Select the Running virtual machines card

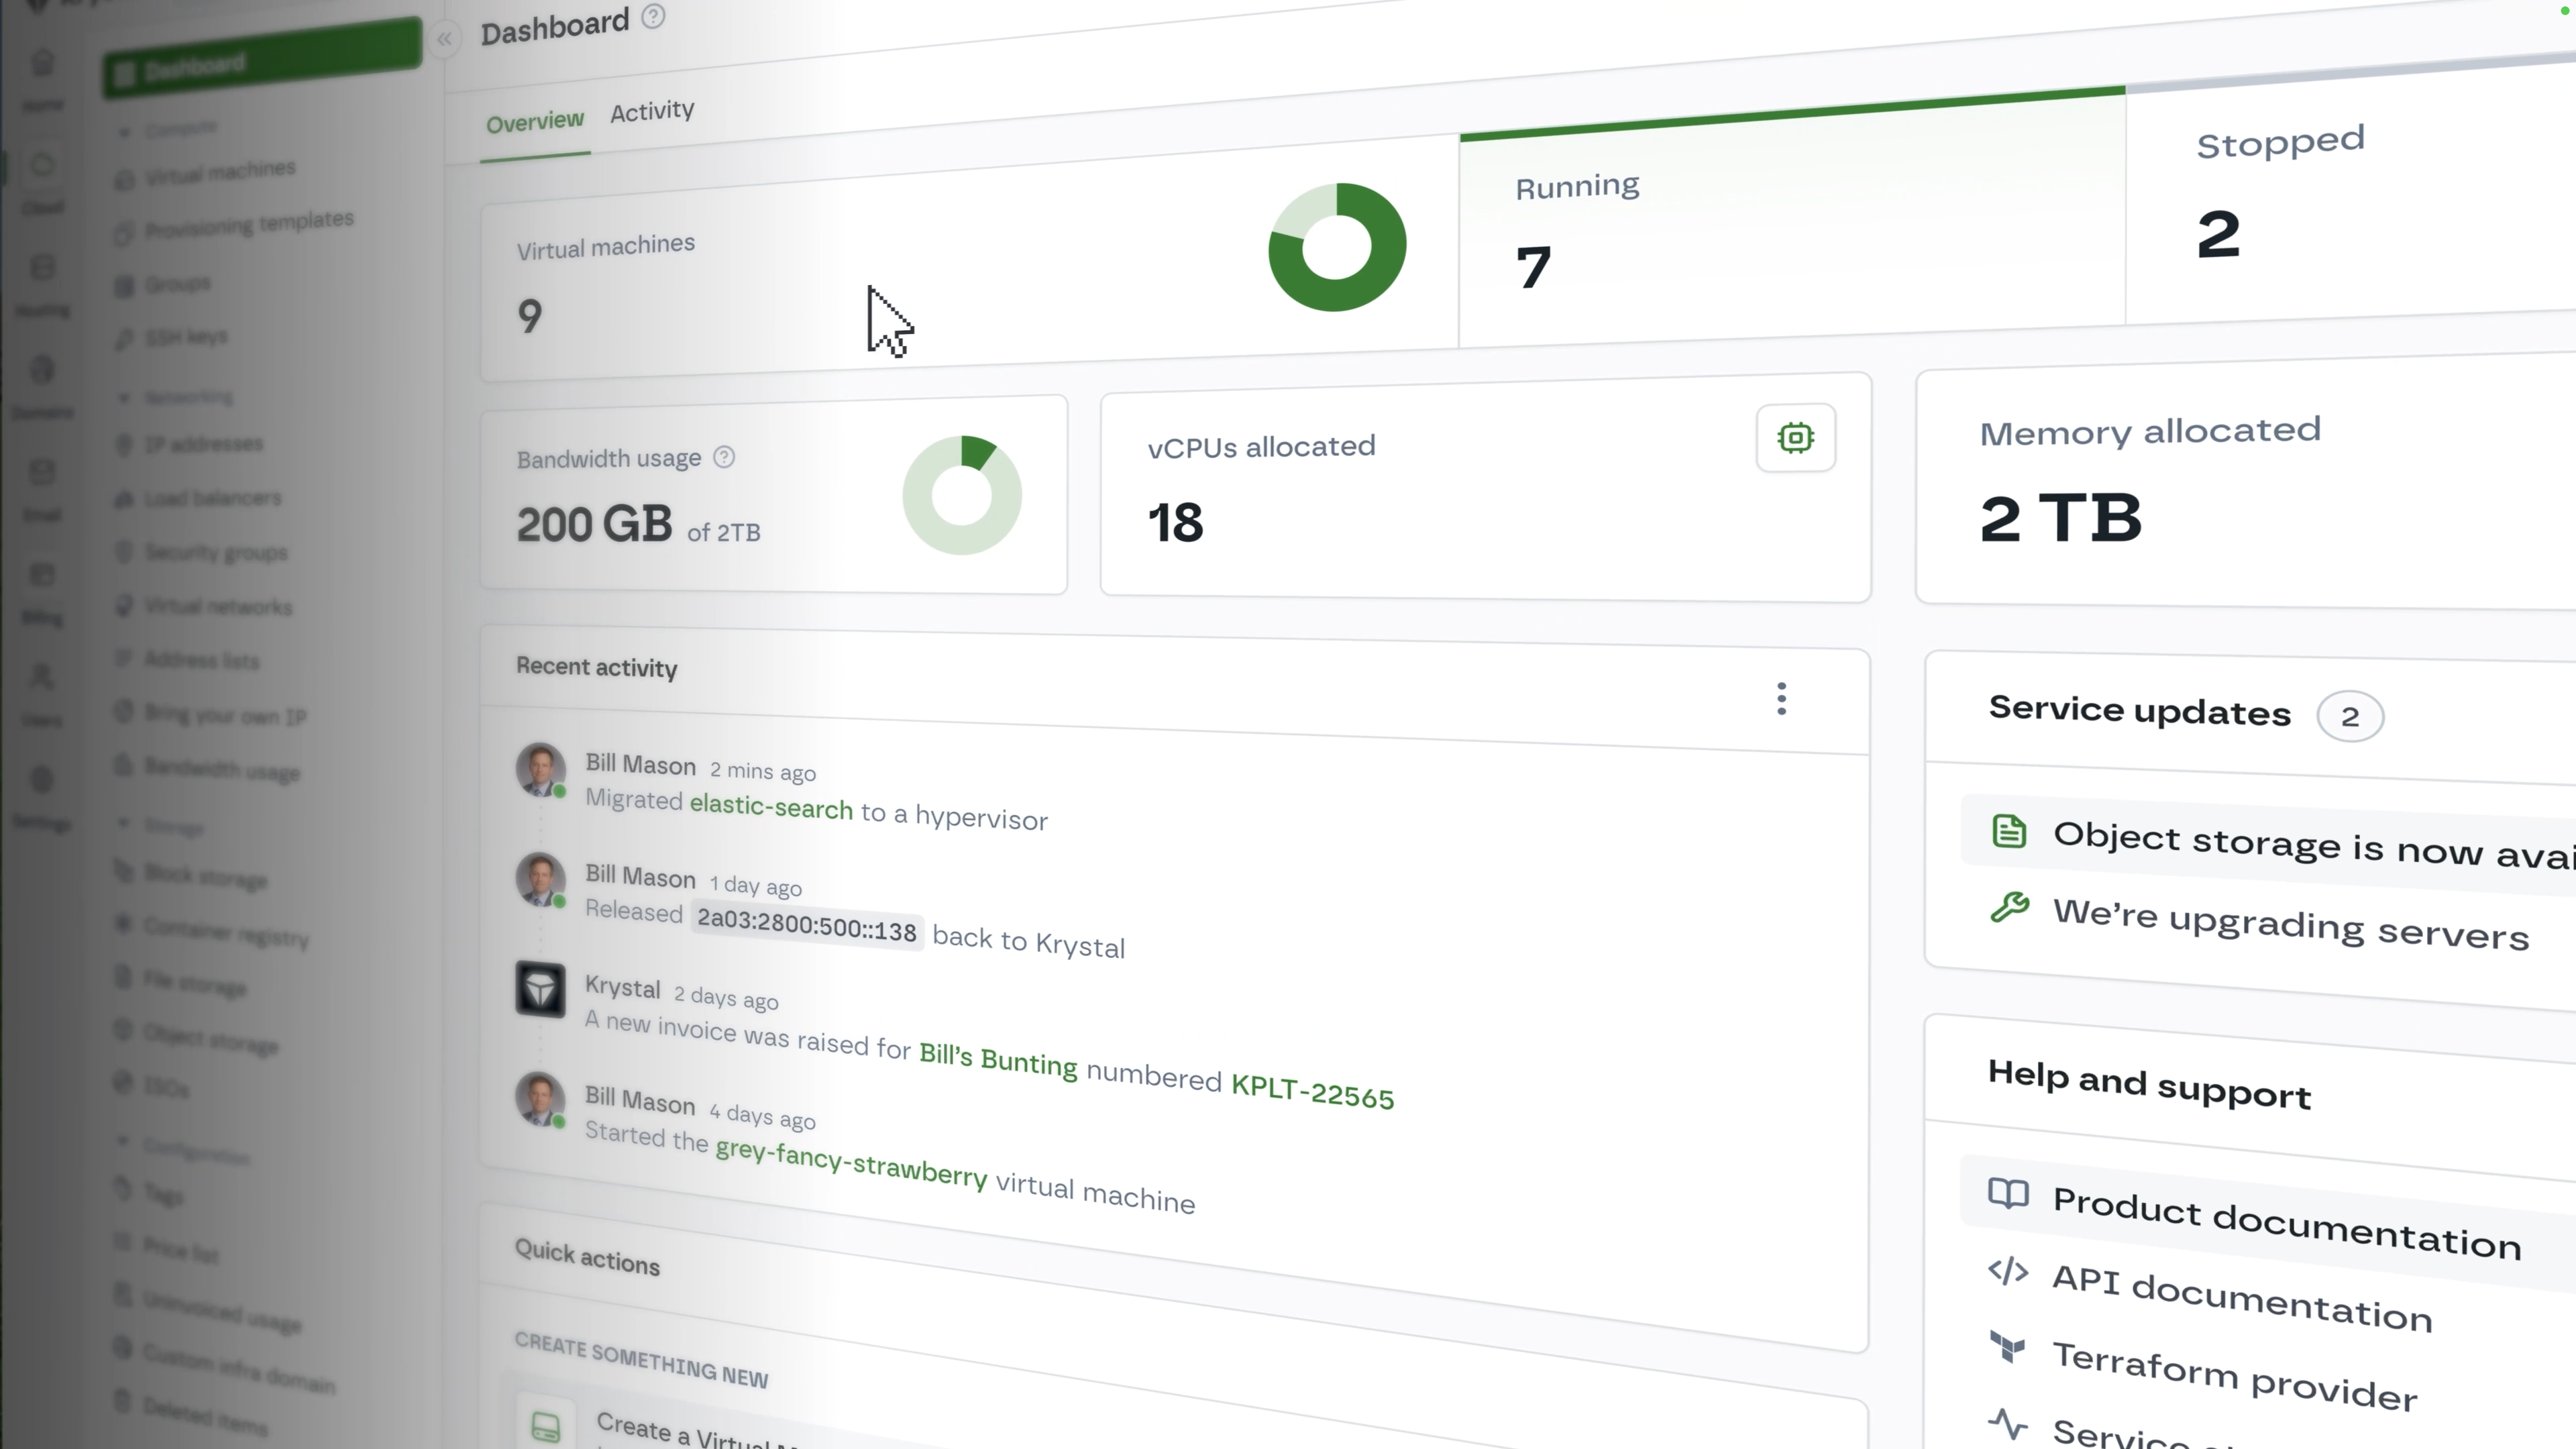[x=1790, y=230]
